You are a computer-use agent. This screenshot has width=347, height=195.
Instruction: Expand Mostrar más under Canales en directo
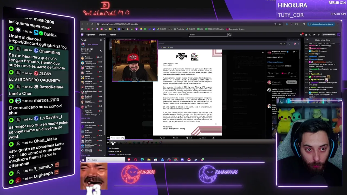point(85,155)
